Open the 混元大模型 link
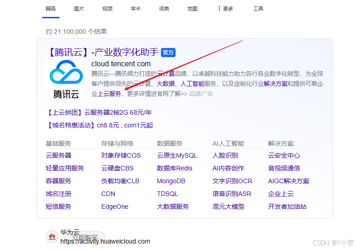 click(229, 206)
